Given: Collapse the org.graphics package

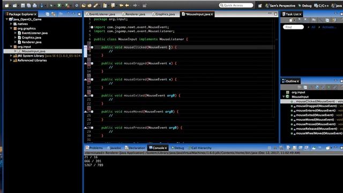Looking at the screenshot, I should (x=11, y=28).
